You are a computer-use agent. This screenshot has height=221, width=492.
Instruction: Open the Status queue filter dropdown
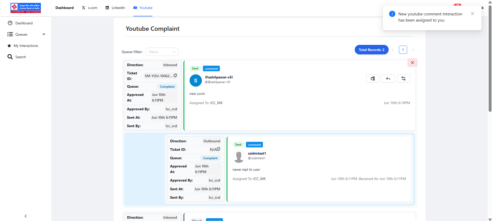click(162, 52)
